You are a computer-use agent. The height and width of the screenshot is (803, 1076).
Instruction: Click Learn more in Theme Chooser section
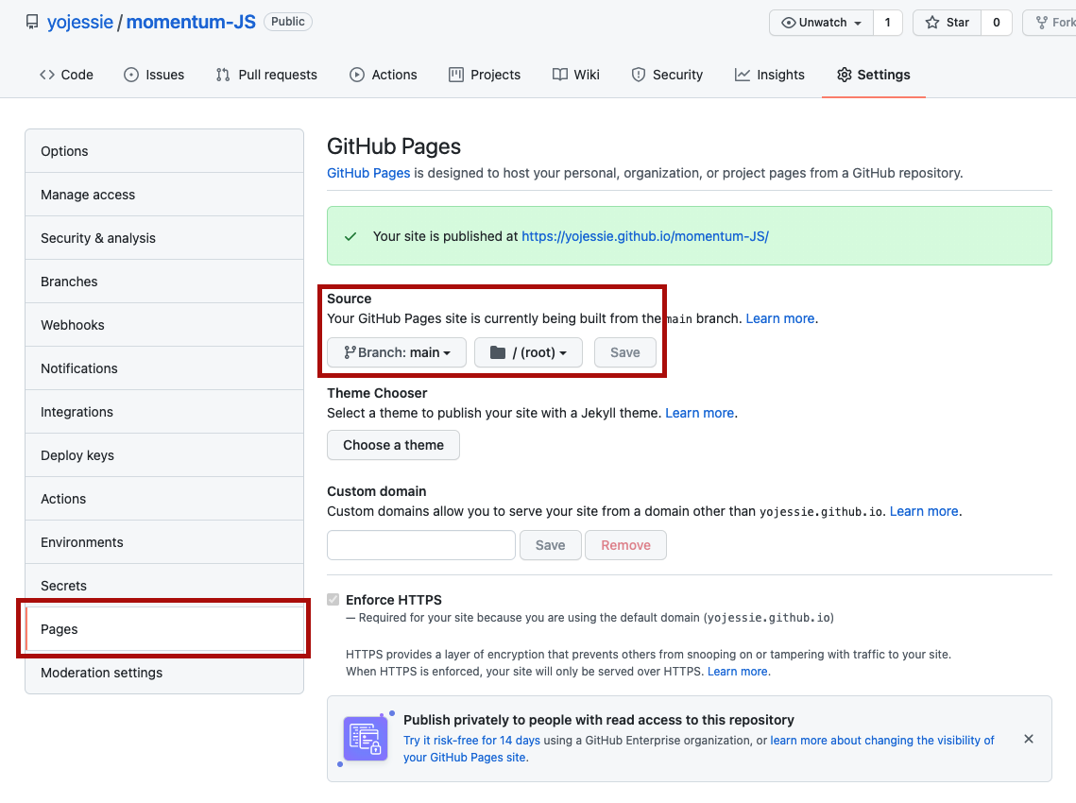click(699, 413)
